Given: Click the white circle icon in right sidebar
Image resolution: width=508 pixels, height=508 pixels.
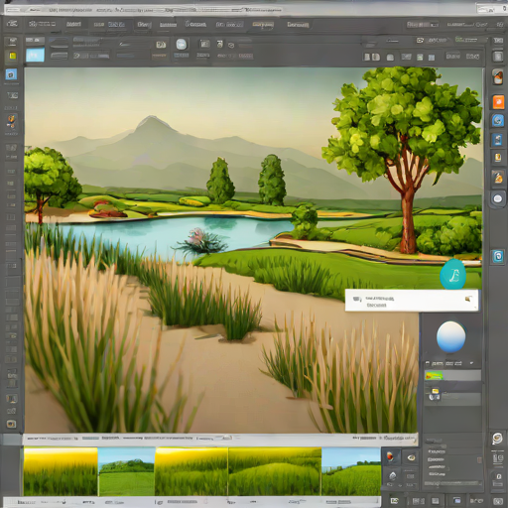Looking at the screenshot, I should (x=497, y=198).
